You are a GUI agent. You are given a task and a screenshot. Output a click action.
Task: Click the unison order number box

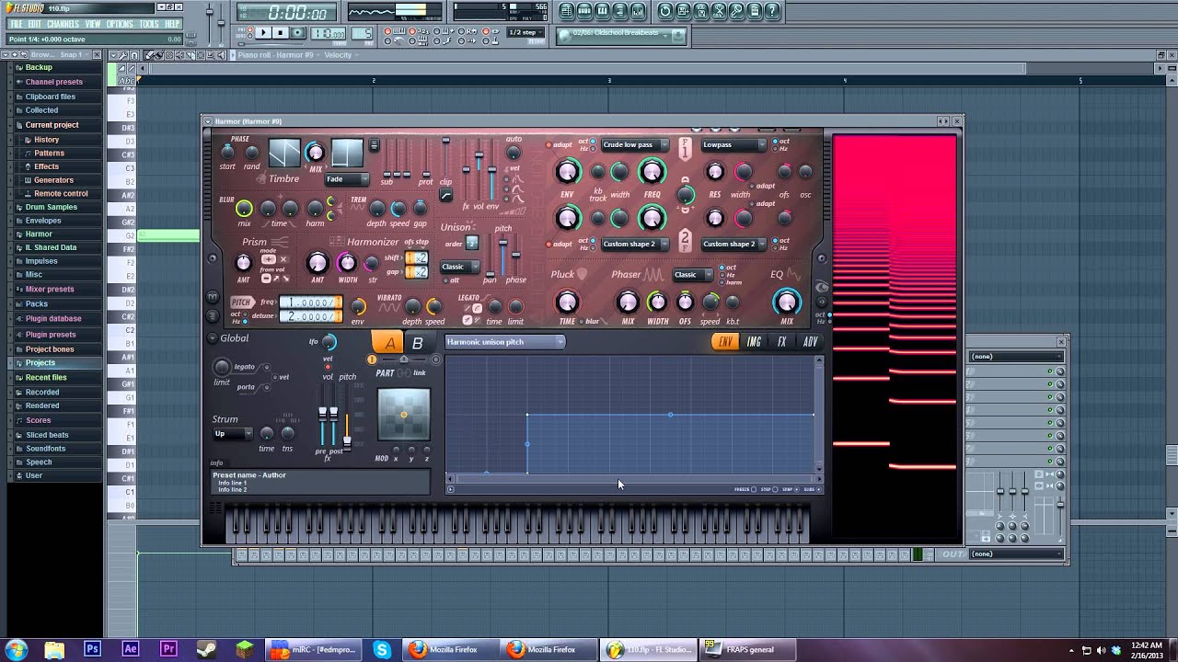tap(472, 244)
